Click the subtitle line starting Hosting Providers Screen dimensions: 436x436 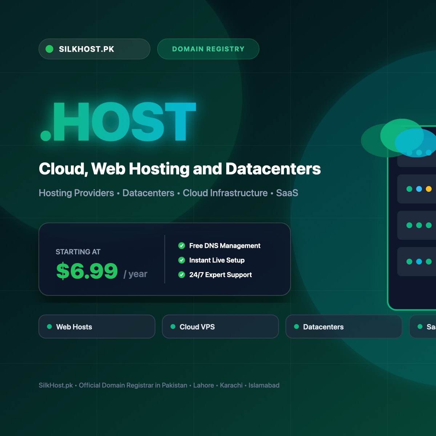coord(169,193)
